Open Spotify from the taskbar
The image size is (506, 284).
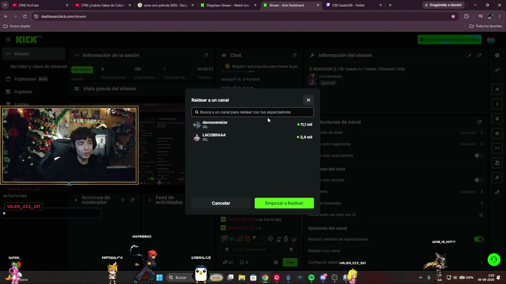coord(311,278)
